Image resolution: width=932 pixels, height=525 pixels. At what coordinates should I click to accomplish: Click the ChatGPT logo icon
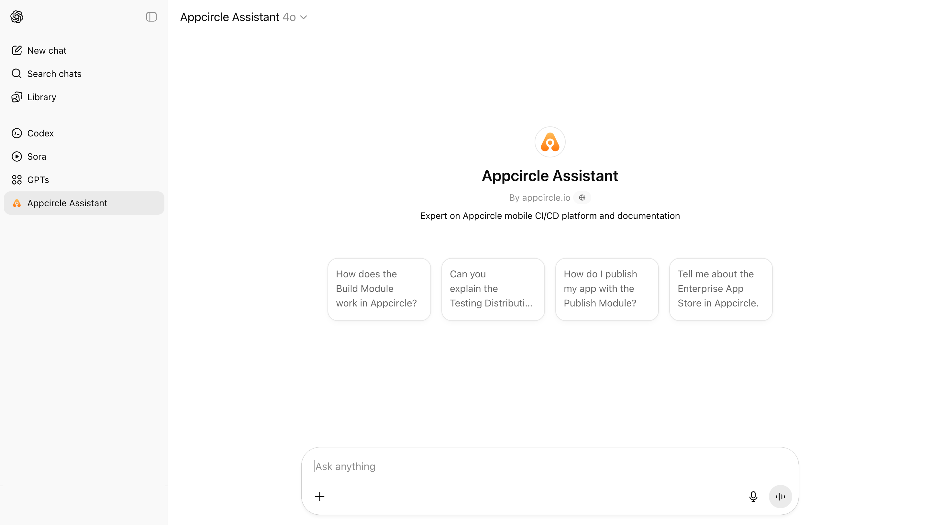(17, 16)
